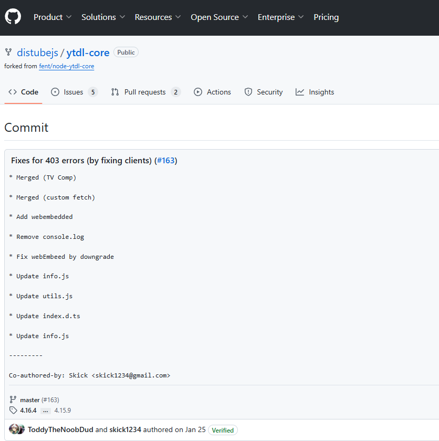Expand the Enterprise dropdown menu
This screenshot has height=441, width=439.
(x=280, y=17)
